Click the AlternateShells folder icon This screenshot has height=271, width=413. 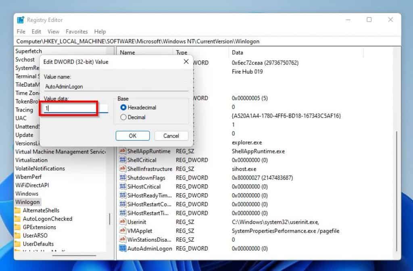point(18,210)
